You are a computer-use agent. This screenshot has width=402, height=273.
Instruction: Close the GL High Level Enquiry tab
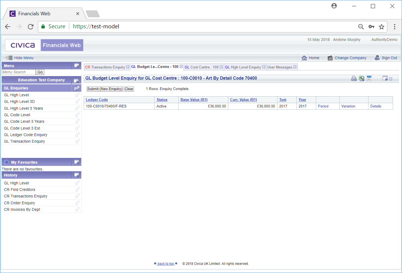pyautogui.click(x=264, y=67)
